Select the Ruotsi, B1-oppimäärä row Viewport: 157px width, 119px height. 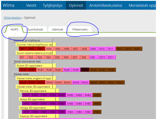pos(34,65)
